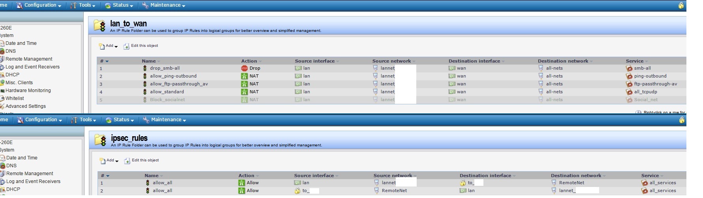
Task: Click wan interface icon in drop_smb-all row
Action: point(452,68)
